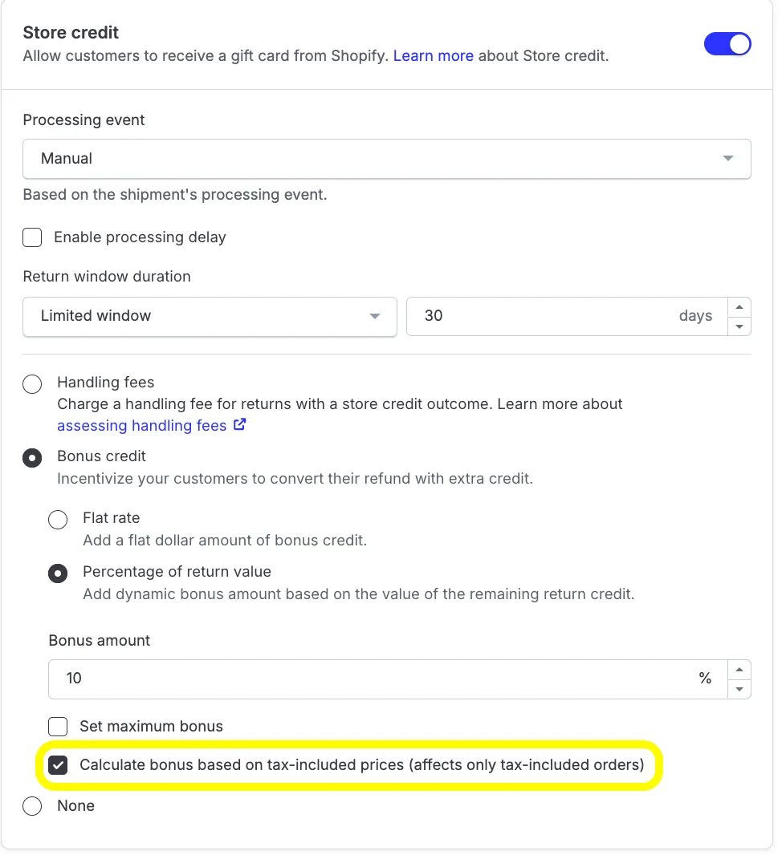Viewport: 782px width, 855px height.
Task: Select the Handling fees radio option
Action: [32, 384]
